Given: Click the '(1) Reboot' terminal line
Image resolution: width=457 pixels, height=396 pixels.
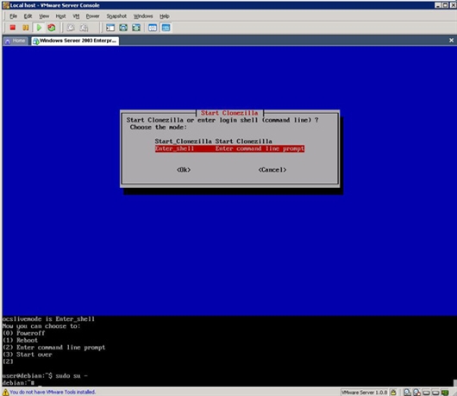Looking at the screenshot, I should tap(20, 340).
